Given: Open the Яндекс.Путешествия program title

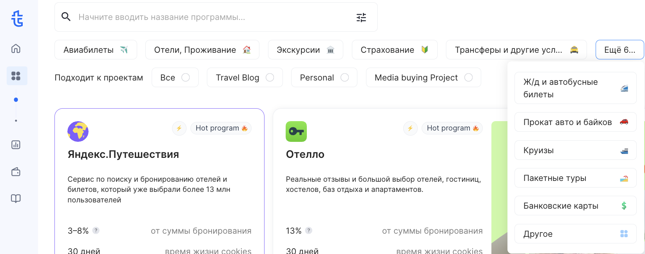Looking at the screenshot, I should [123, 154].
